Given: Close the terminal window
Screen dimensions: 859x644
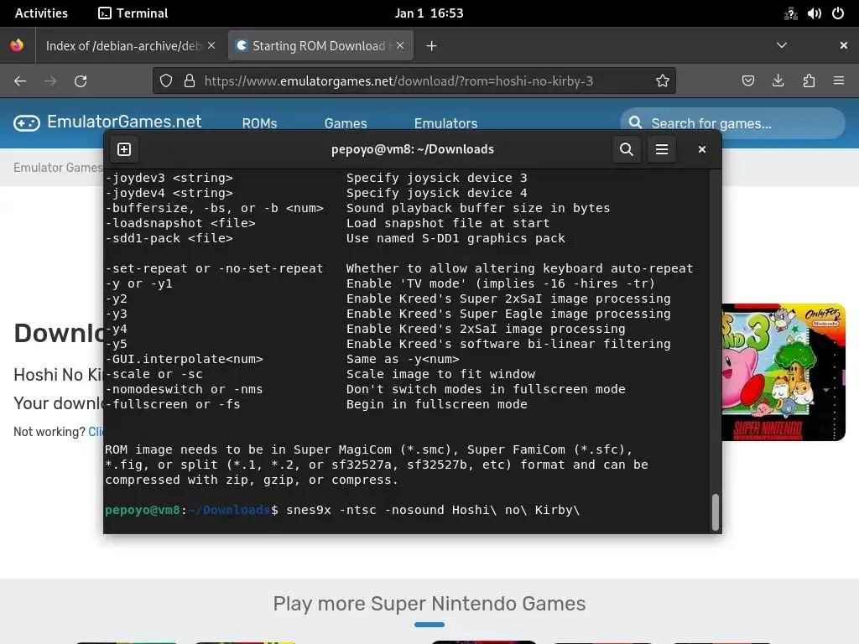Looking at the screenshot, I should tap(702, 149).
